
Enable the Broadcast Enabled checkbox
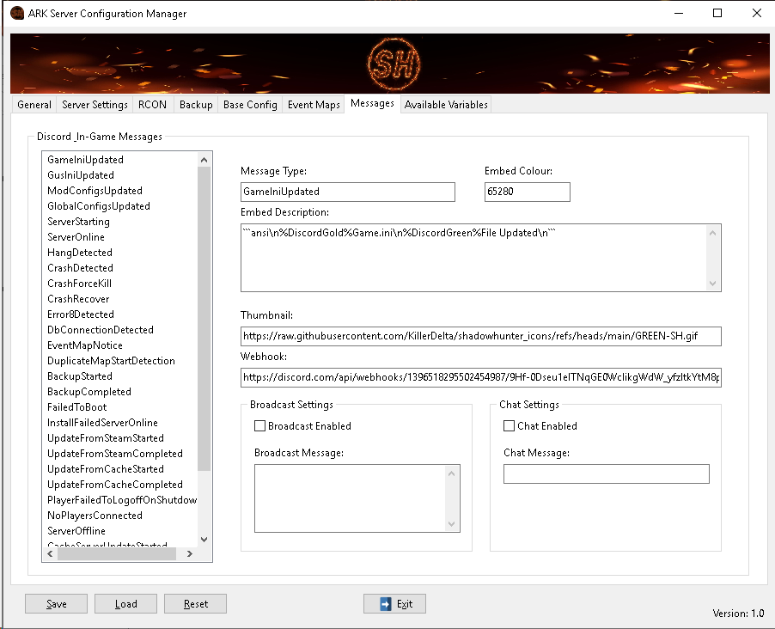[x=260, y=426]
